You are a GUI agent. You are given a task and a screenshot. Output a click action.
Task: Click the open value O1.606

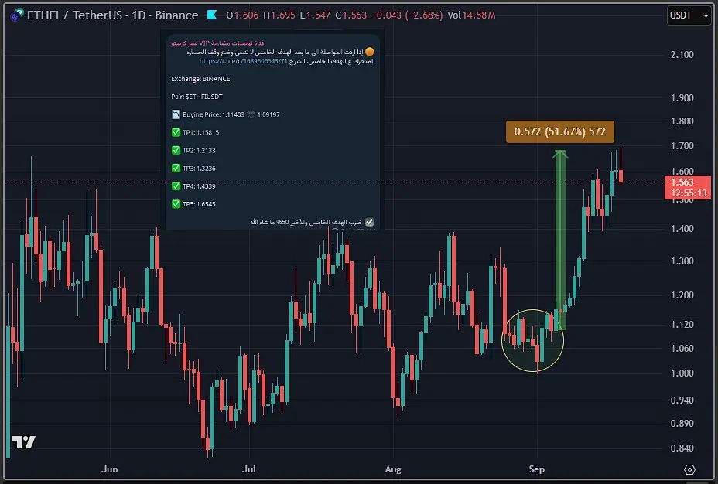[242, 15]
